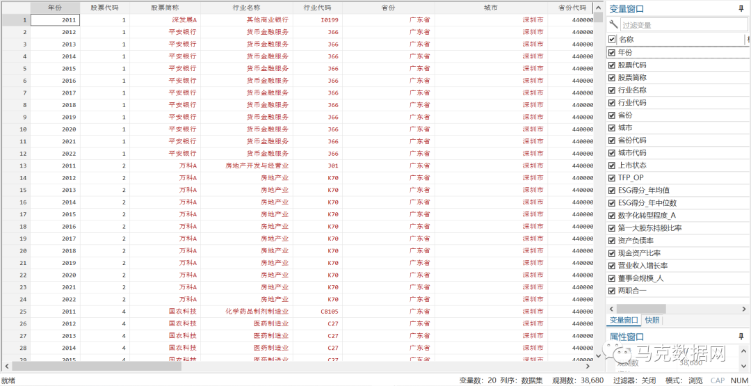Click the NUM indicator in status bar
751x386 pixels.
click(738, 380)
